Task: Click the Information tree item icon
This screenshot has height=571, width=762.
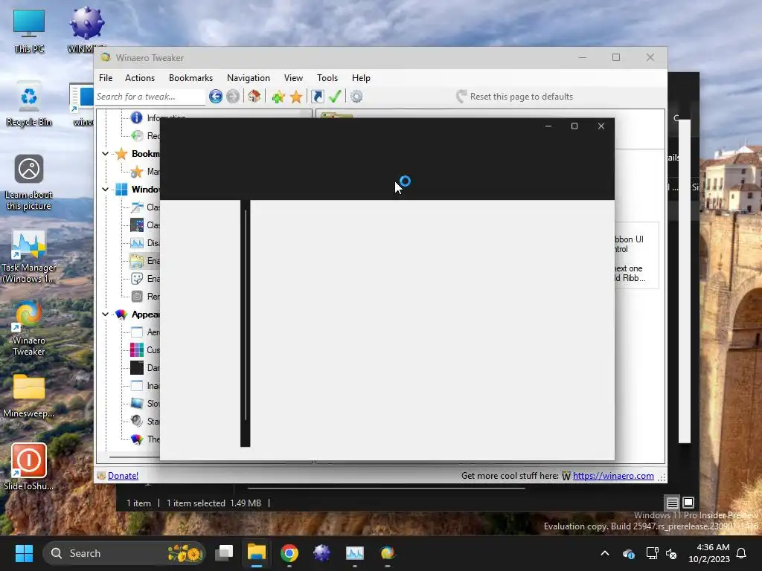Action: 137,118
